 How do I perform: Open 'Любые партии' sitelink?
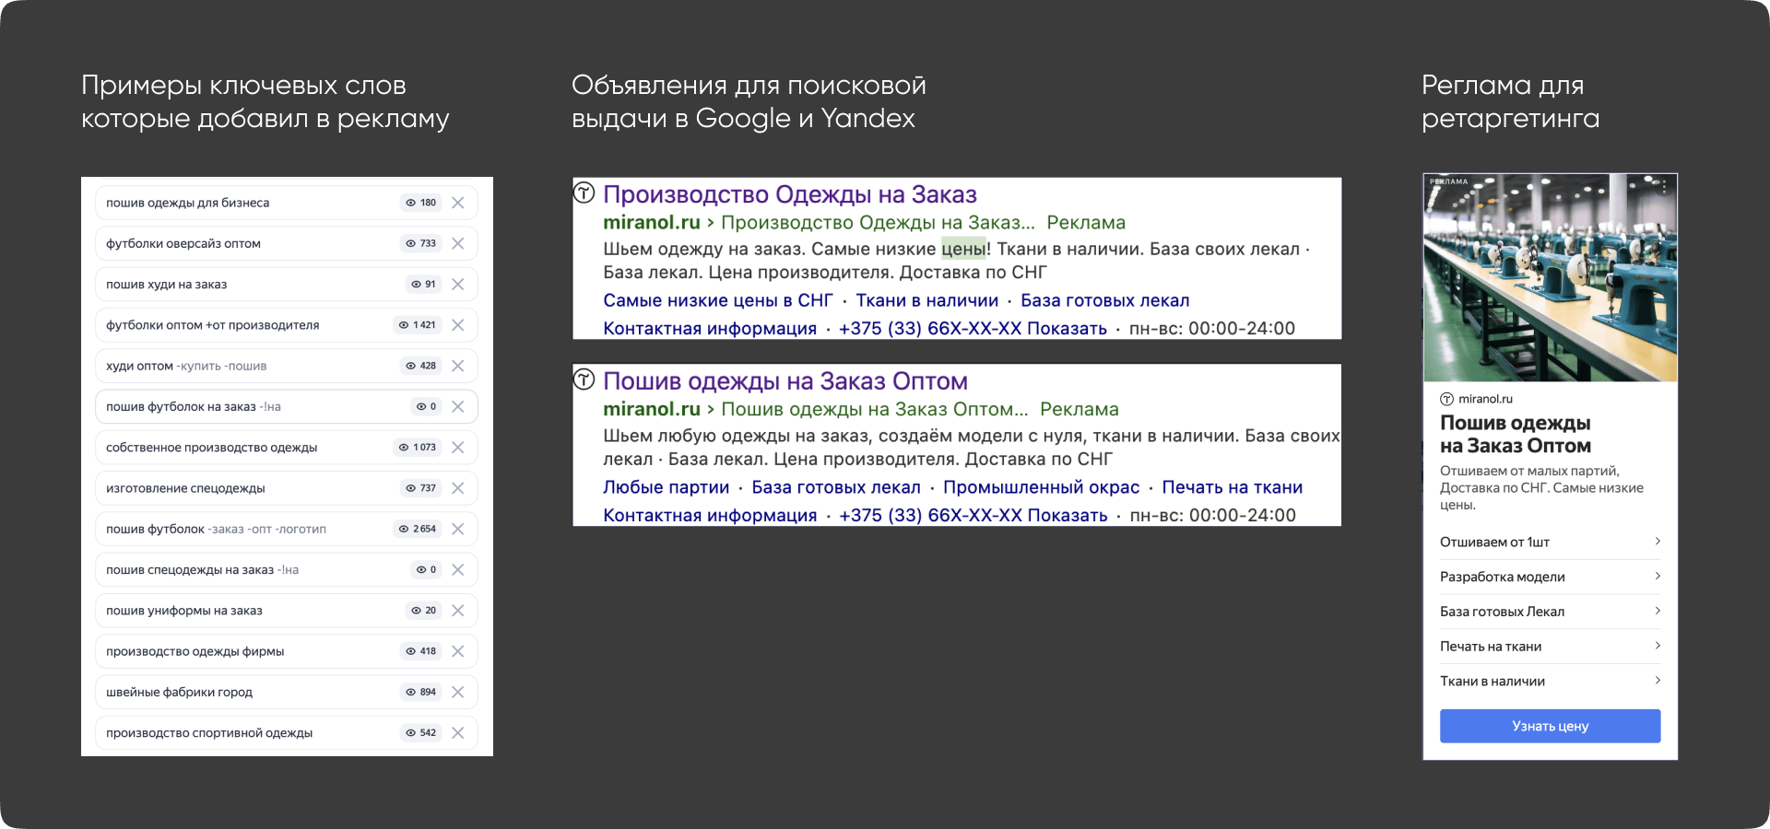(667, 487)
